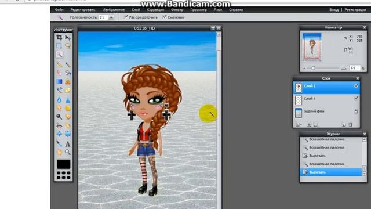Click the Регистрация link
This screenshot has height=209, width=371.
(355, 10)
